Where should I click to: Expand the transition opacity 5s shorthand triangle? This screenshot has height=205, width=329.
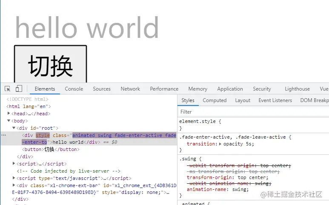click(x=220, y=144)
